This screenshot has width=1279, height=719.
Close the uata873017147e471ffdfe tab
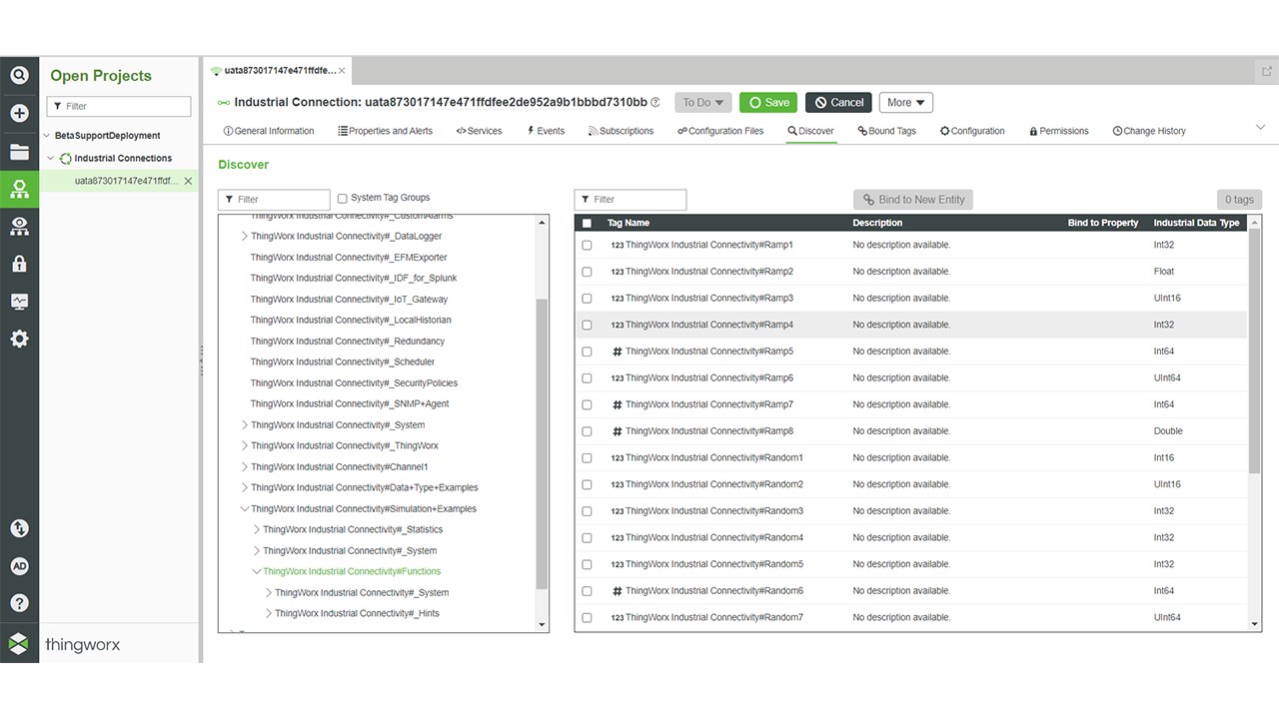click(342, 71)
